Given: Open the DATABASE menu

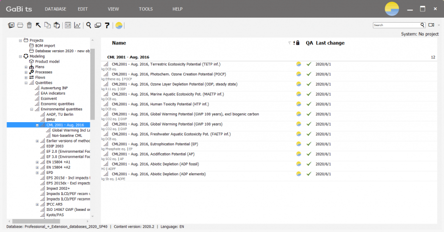Looking at the screenshot, I should pos(55,9).
